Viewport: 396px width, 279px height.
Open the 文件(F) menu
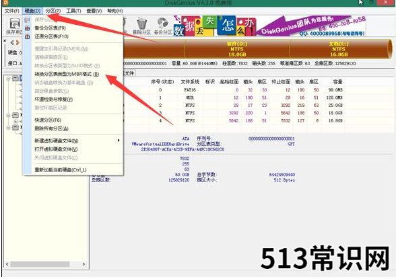point(12,11)
